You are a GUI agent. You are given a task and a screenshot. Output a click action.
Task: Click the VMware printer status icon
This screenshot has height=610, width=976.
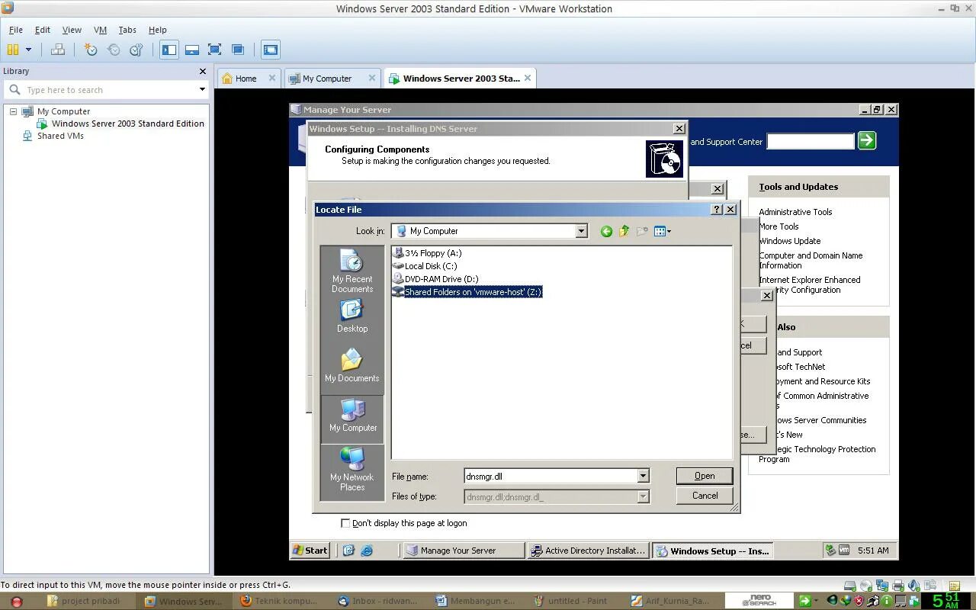[x=898, y=586]
